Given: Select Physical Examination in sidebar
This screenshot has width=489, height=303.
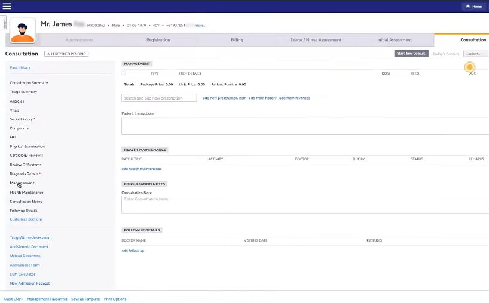Looking at the screenshot, I should 27,146.
